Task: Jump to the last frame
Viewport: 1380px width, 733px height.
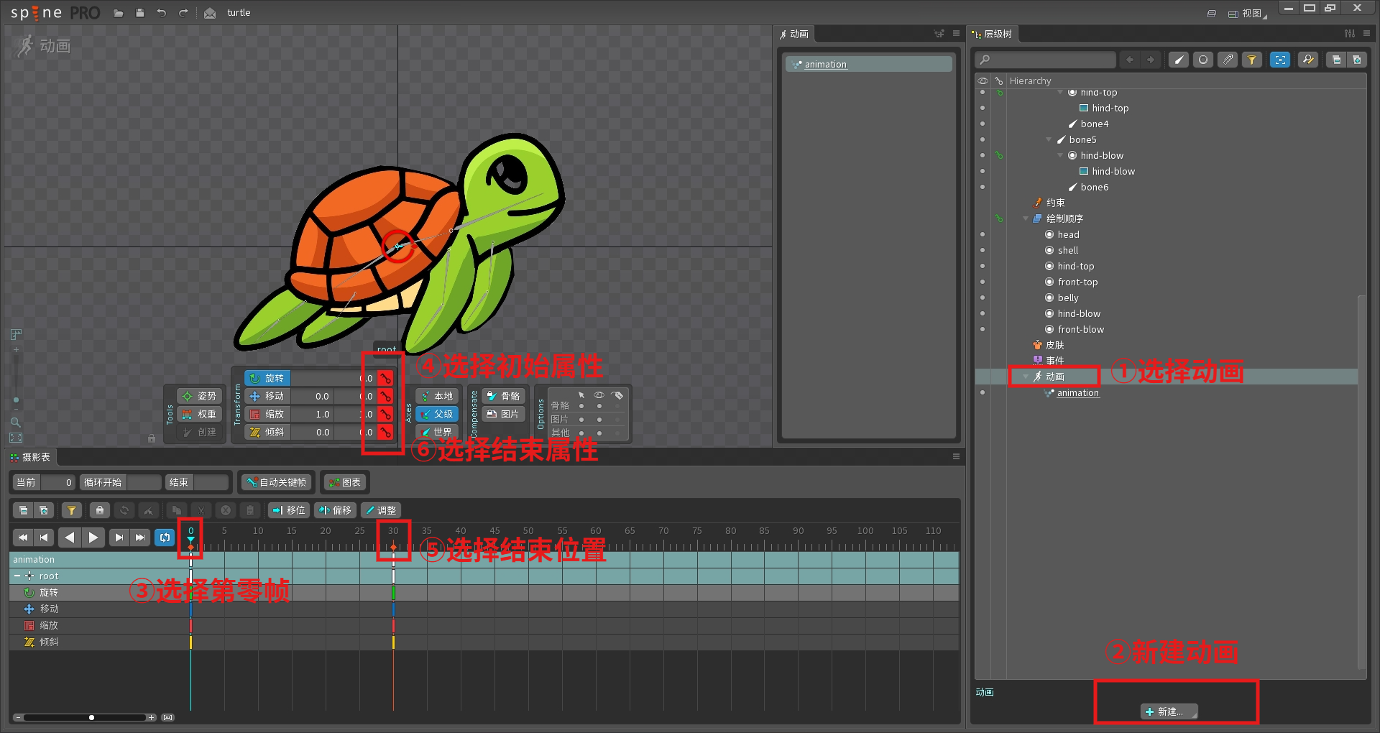Action: pyautogui.click(x=140, y=538)
